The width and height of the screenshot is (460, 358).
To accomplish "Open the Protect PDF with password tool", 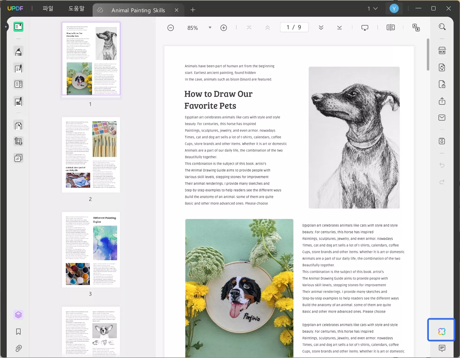I will click(442, 84).
